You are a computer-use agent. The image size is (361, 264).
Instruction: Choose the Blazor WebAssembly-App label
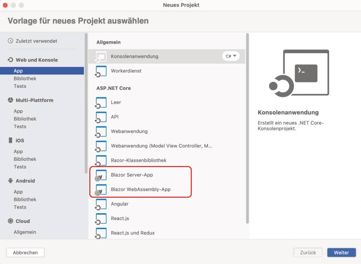[141, 189]
